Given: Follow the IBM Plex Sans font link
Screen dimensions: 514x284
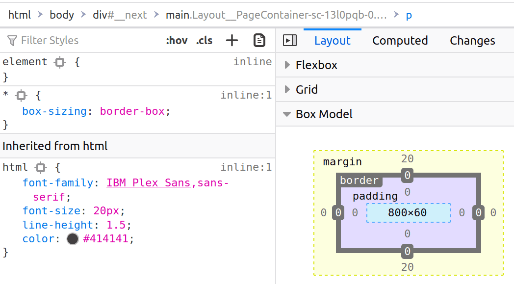Looking at the screenshot, I should pyautogui.click(x=149, y=182).
